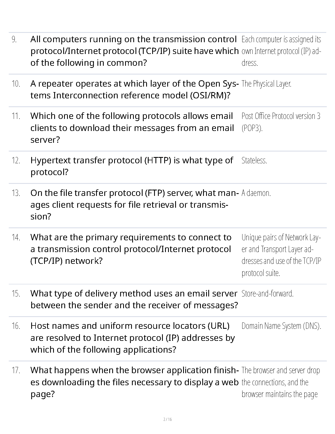
Task: Click the 'Stateless.' answer
Action: pyautogui.click(x=254, y=160)
